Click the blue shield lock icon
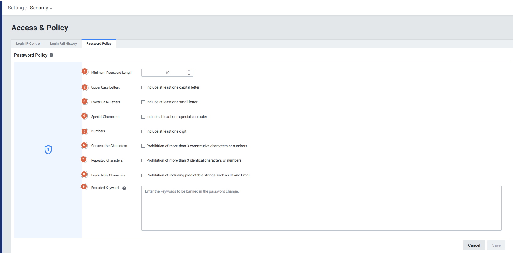The height and width of the screenshot is (253, 513). [x=48, y=150]
